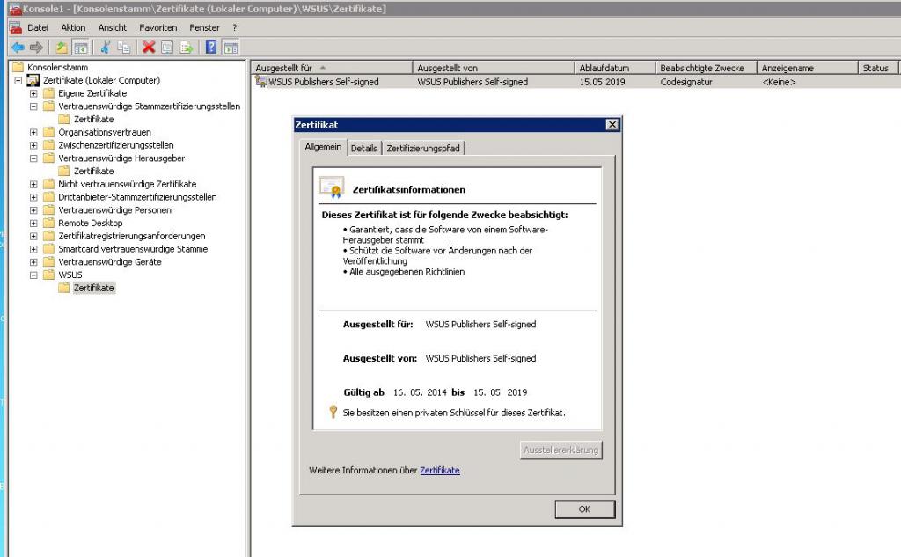The height and width of the screenshot is (557, 901).
Task: Click the Ausstellererklärung button
Action: (560, 450)
